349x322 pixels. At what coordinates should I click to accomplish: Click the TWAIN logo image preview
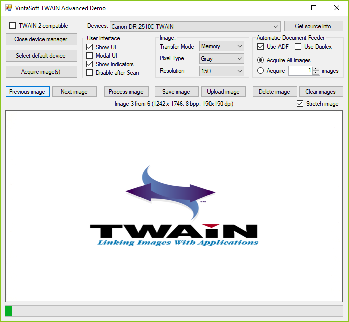pyautogui.click(x=174, y=206)
